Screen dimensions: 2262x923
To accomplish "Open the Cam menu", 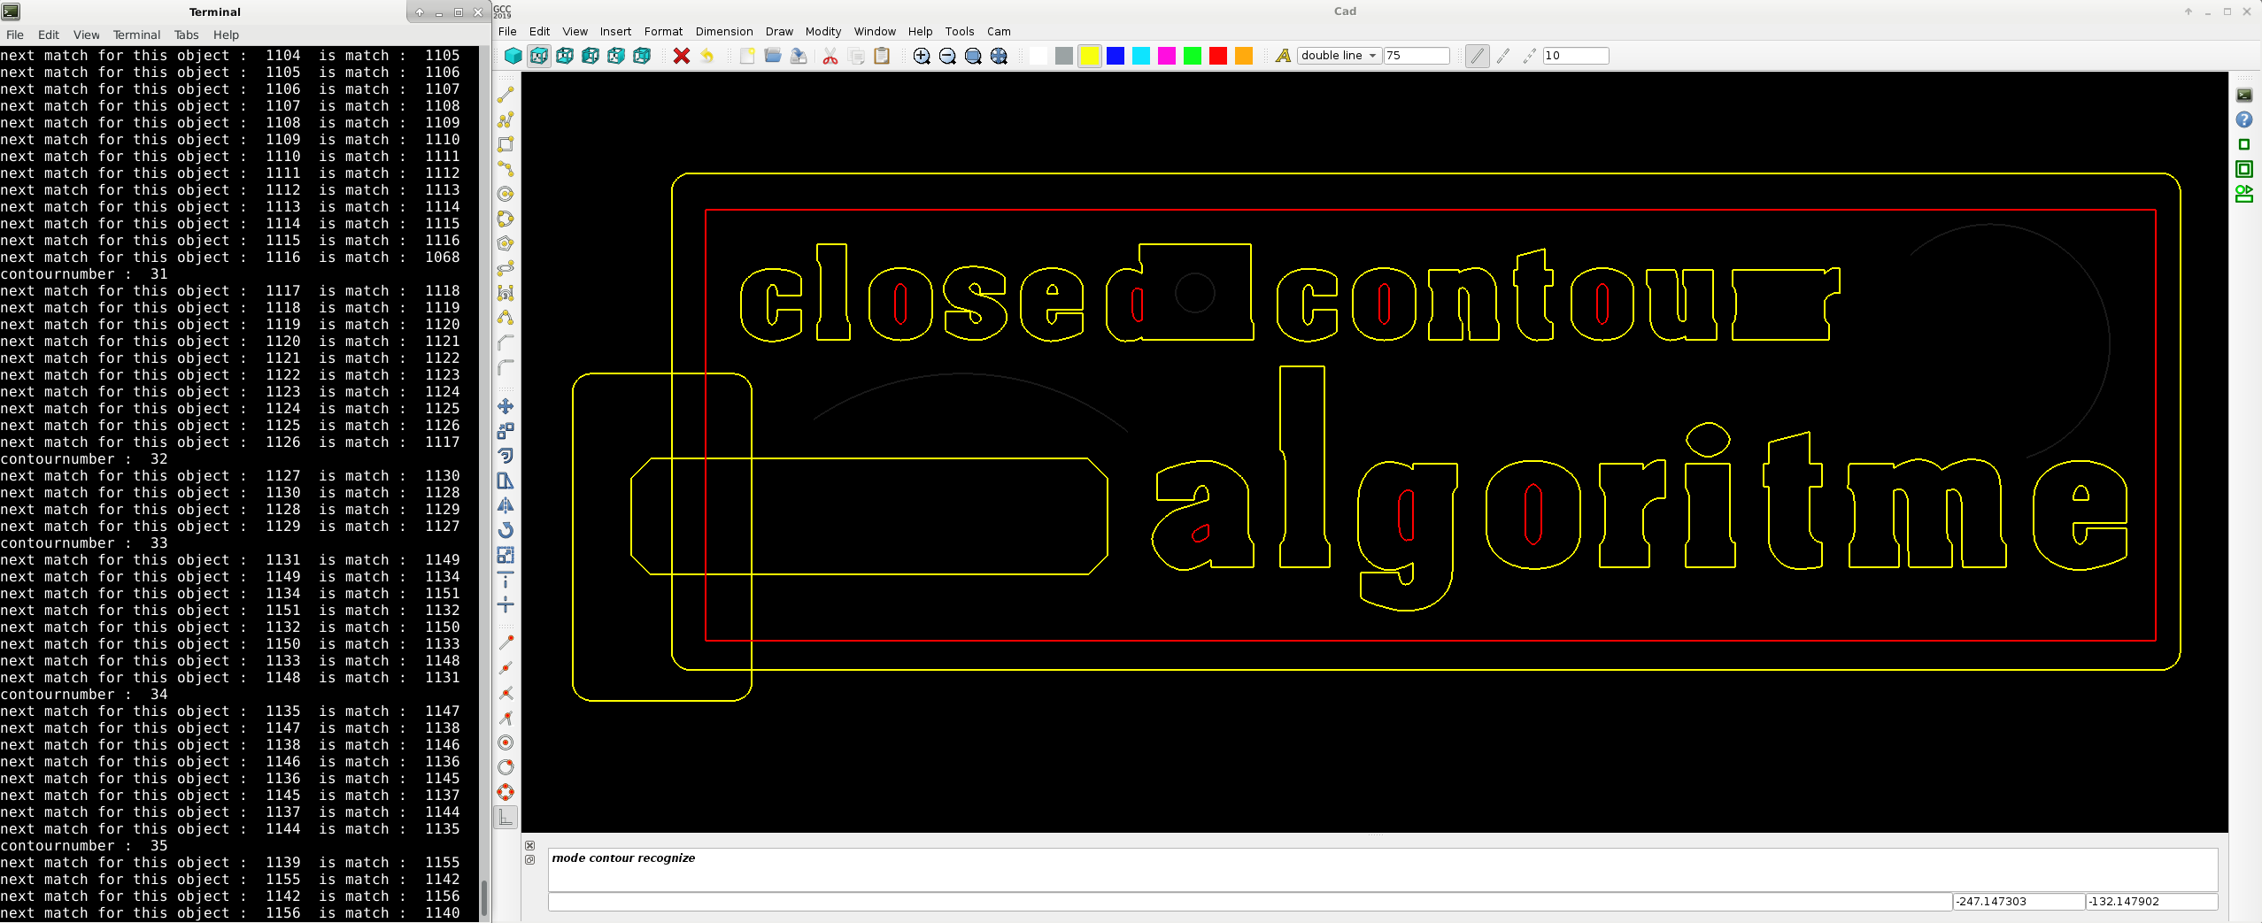I will (x=999, y=31).
